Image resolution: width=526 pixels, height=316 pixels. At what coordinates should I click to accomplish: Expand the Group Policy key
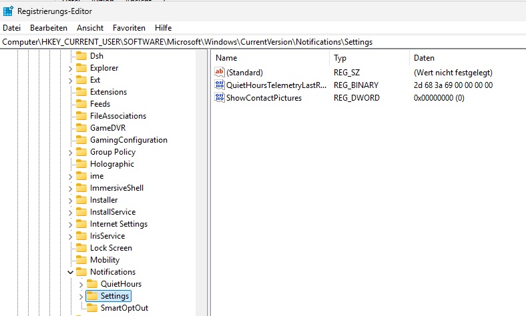point(70,153)
